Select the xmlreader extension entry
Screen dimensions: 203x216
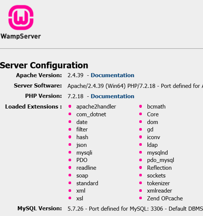pyautogui.click(x=160, y=191)
